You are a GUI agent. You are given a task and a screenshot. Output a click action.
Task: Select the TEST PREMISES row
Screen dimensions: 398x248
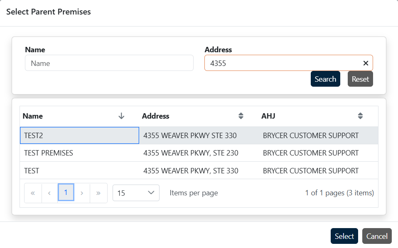[x=79, y=153]
